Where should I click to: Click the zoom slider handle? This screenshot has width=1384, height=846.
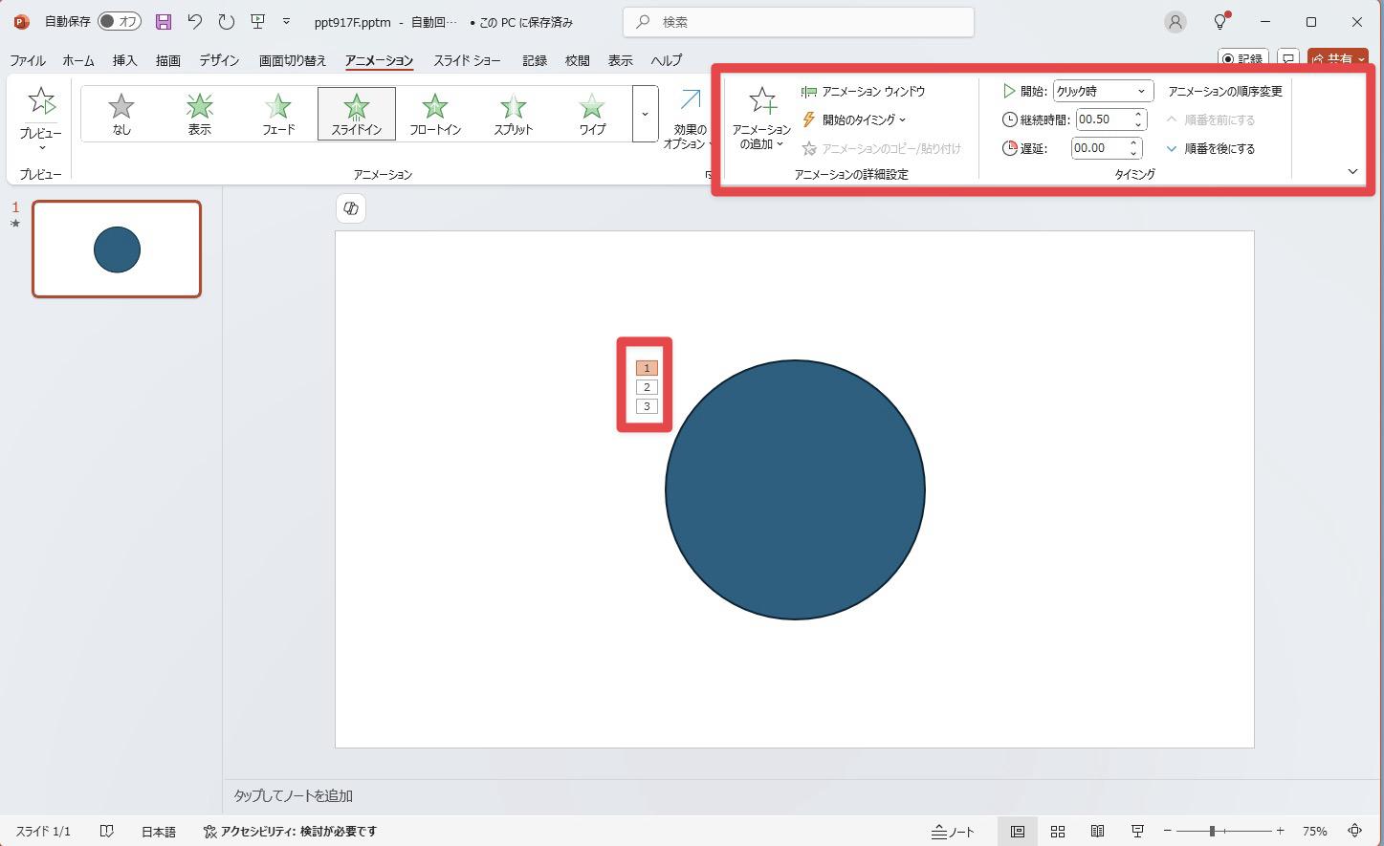[x=1212, y=832]
